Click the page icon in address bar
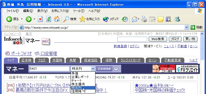206x94 pixels. (x=21, y=28)
